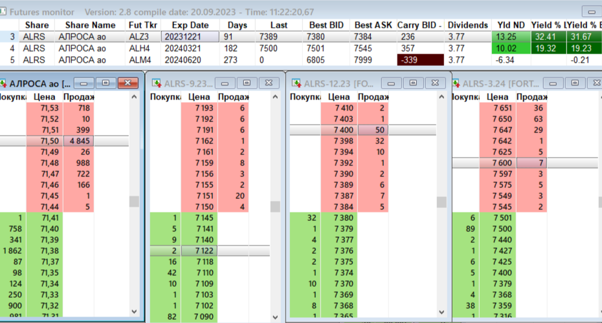Click ask price 71,50 in АЛРОСА ао book
This screenshot has height=323, width=602.
(45, 141)
